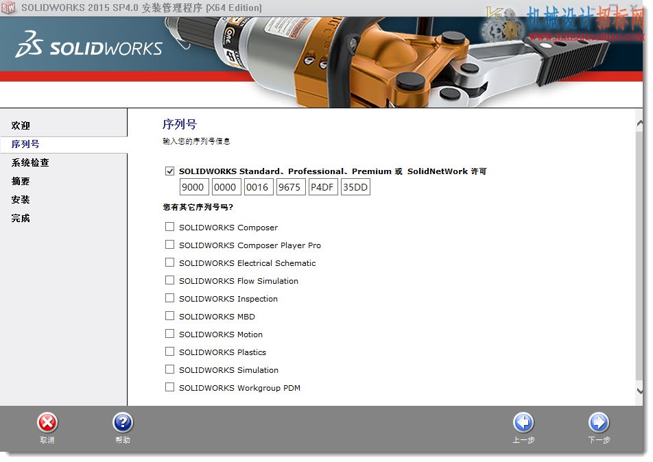The width and height of the screenshot is (653, 462).
Task: Click the vertical scrollbar thumb
Action: coord(639,256)
